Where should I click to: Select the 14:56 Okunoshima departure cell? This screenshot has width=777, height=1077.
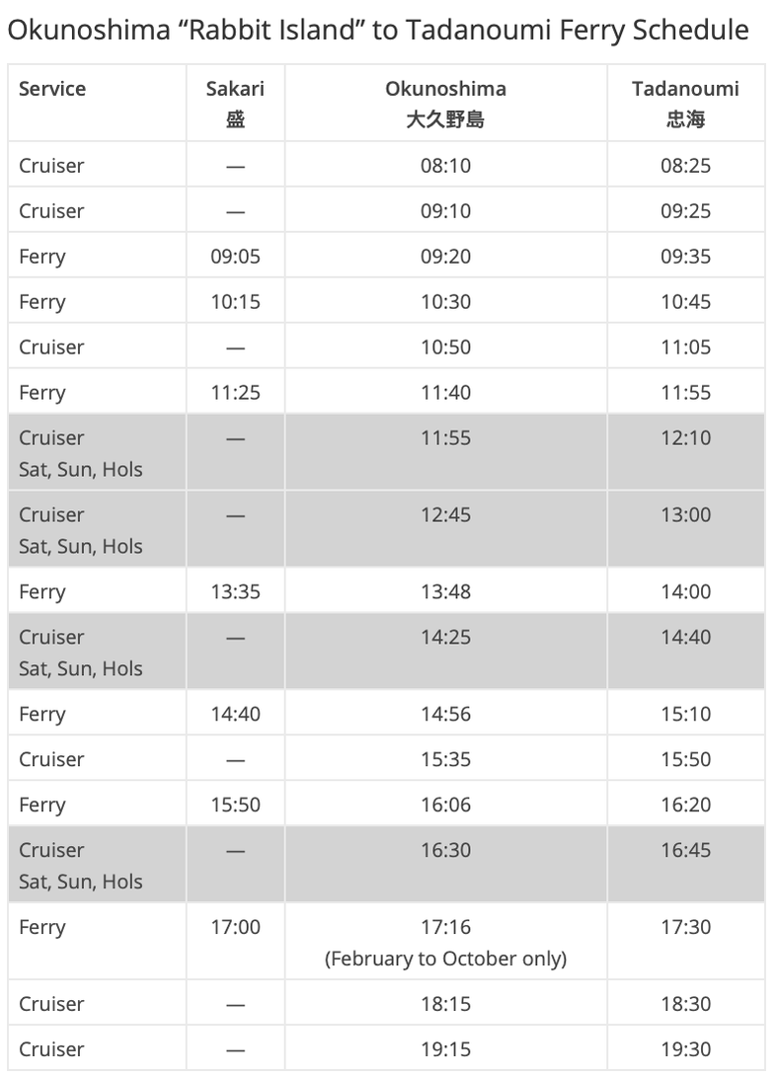[x=446, y=714]
